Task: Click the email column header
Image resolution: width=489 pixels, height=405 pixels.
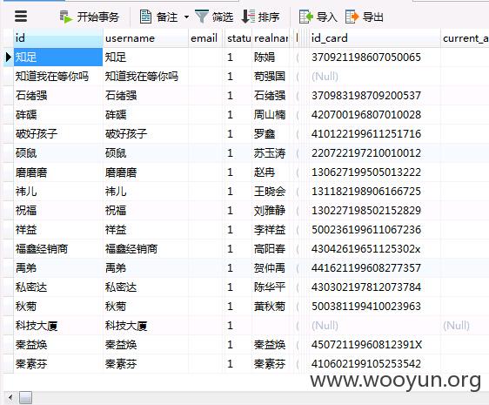Action: coord(206,38)
